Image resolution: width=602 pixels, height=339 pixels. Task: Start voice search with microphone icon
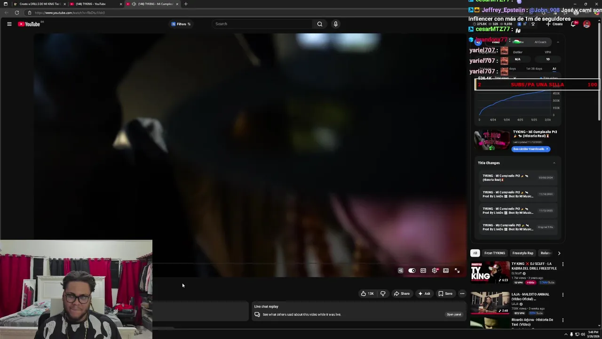pyautogui.click(x=335, y=24)
